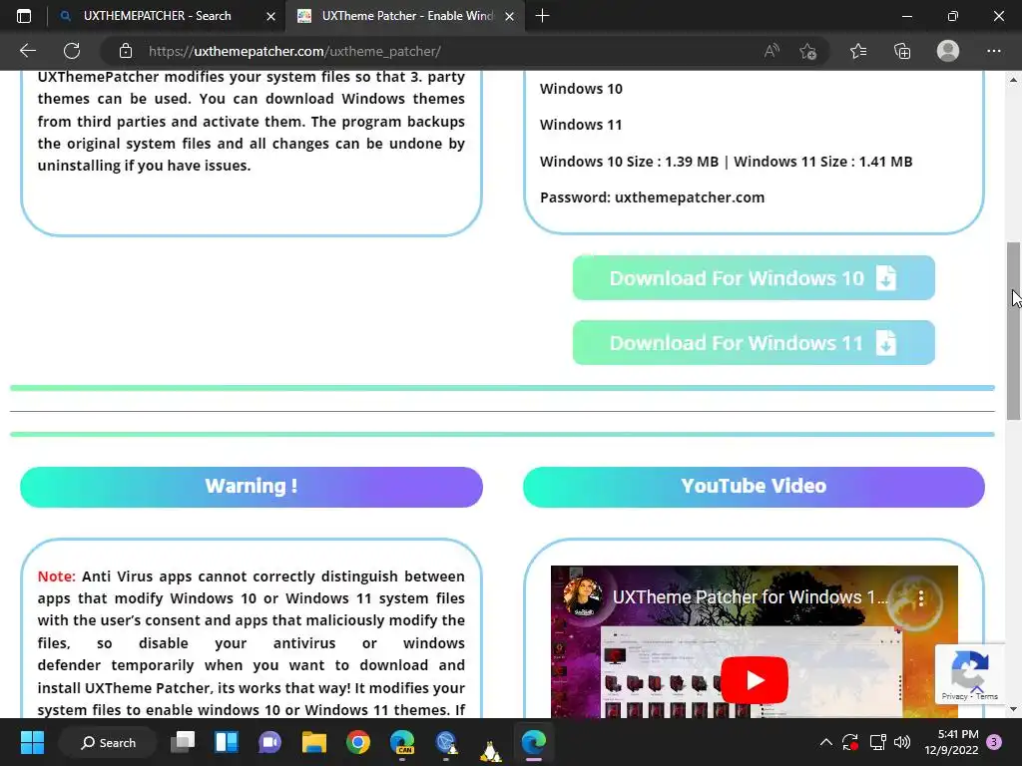This screenshot has height=766, width=1022.
Task: Open the Windows Start menu
Action: [32, 742]
